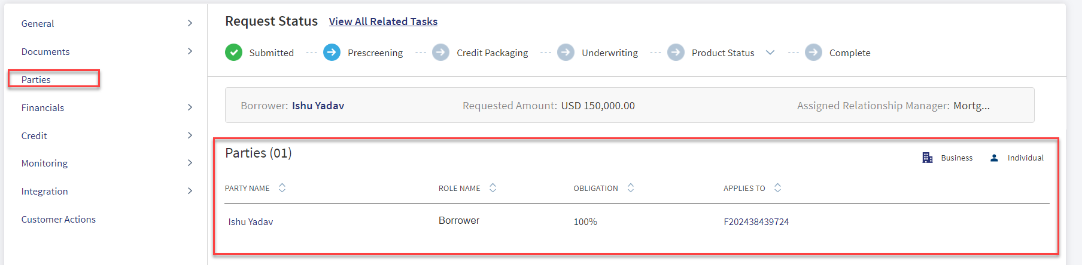Image resolution: width=1082 pixels, height=265 pixels.
Task: Sort by Obligation column arrows
Action: pos(630,188)
